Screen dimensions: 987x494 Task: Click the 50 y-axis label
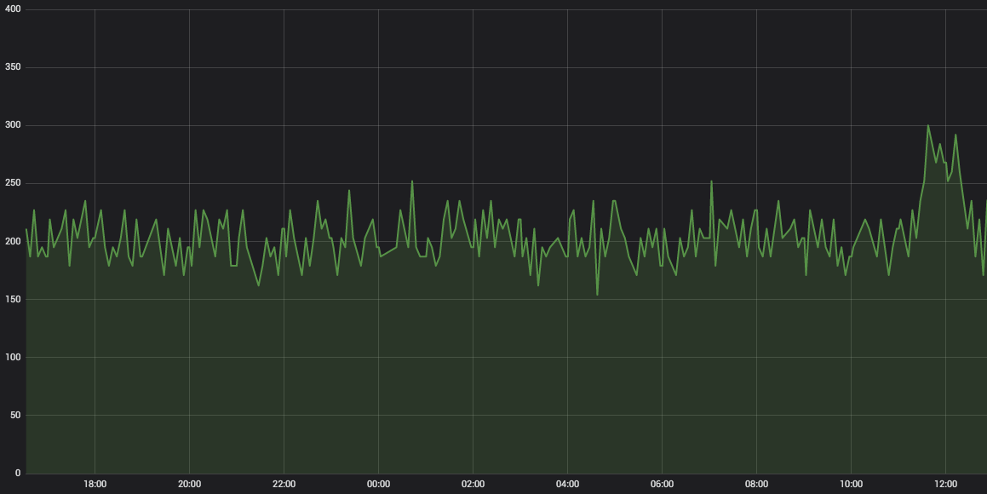15,415
